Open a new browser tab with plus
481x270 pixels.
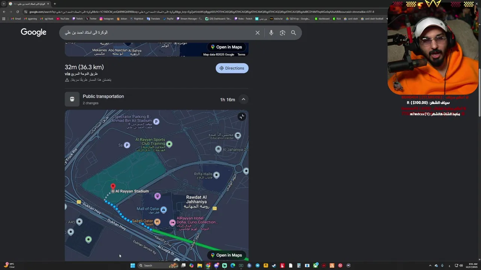tap(55, 4)
